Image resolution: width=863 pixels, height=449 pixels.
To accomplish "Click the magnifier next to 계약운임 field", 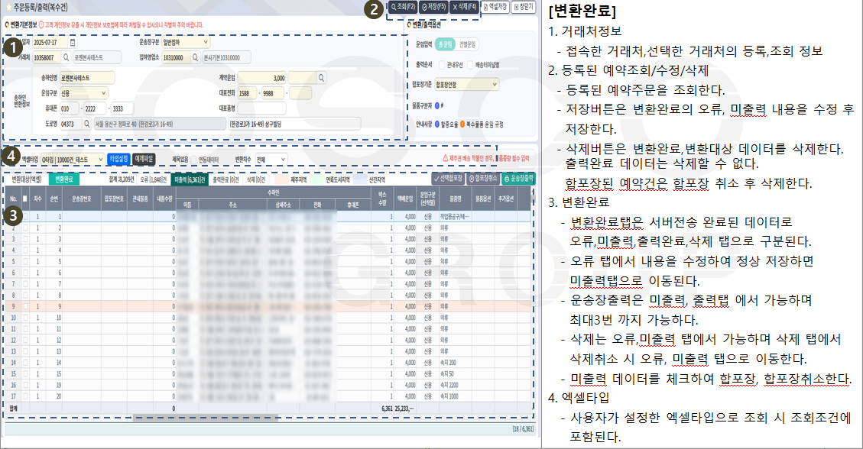I will tap(322, 78).
